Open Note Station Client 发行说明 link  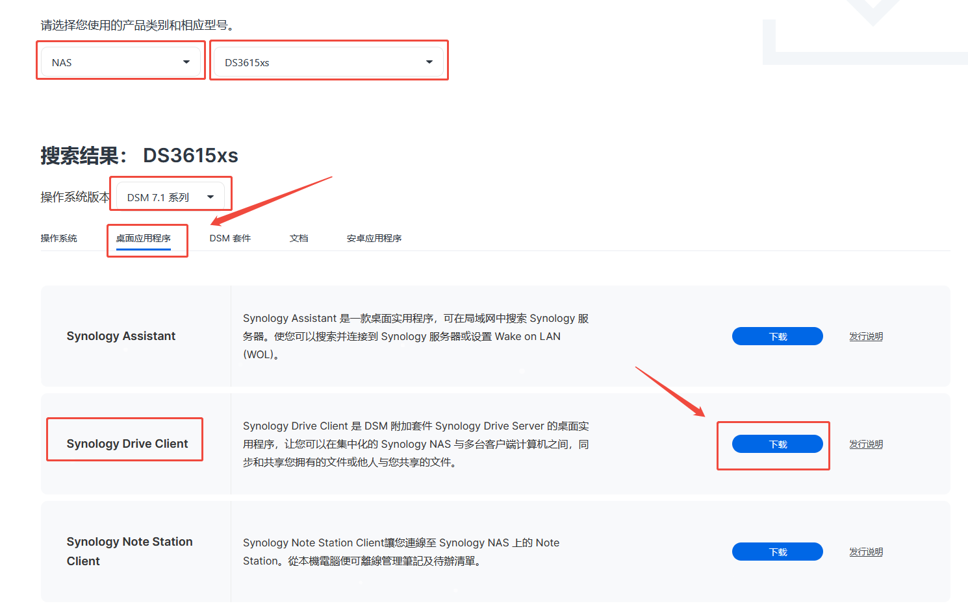[x=866, y=552]
